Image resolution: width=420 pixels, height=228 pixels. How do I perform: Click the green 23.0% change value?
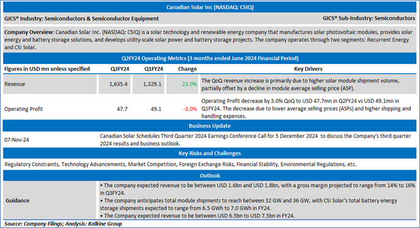tap(189, 84)
